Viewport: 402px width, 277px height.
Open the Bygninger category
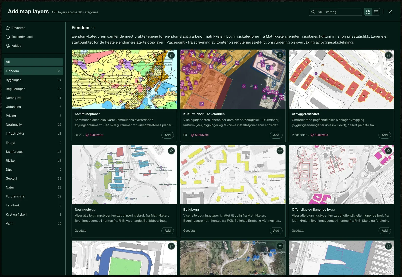coord(33,80)
